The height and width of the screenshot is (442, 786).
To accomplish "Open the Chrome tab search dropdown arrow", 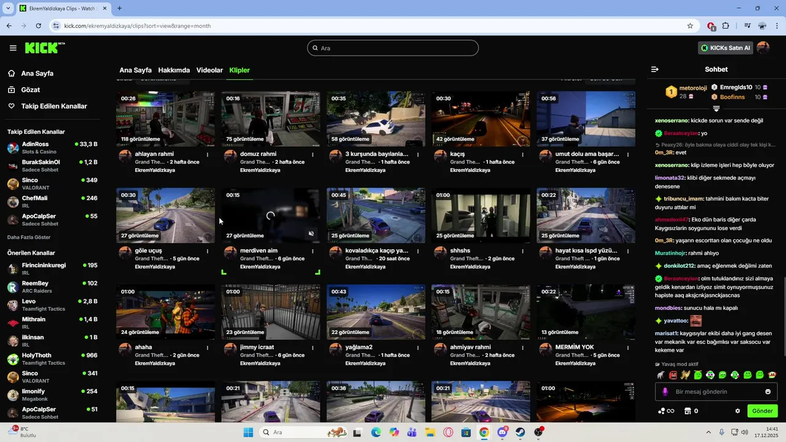I will 8,9.
